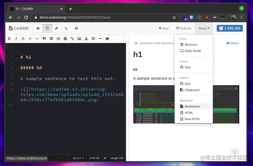
Task: Export note to Gist
Action: [194, 67]
